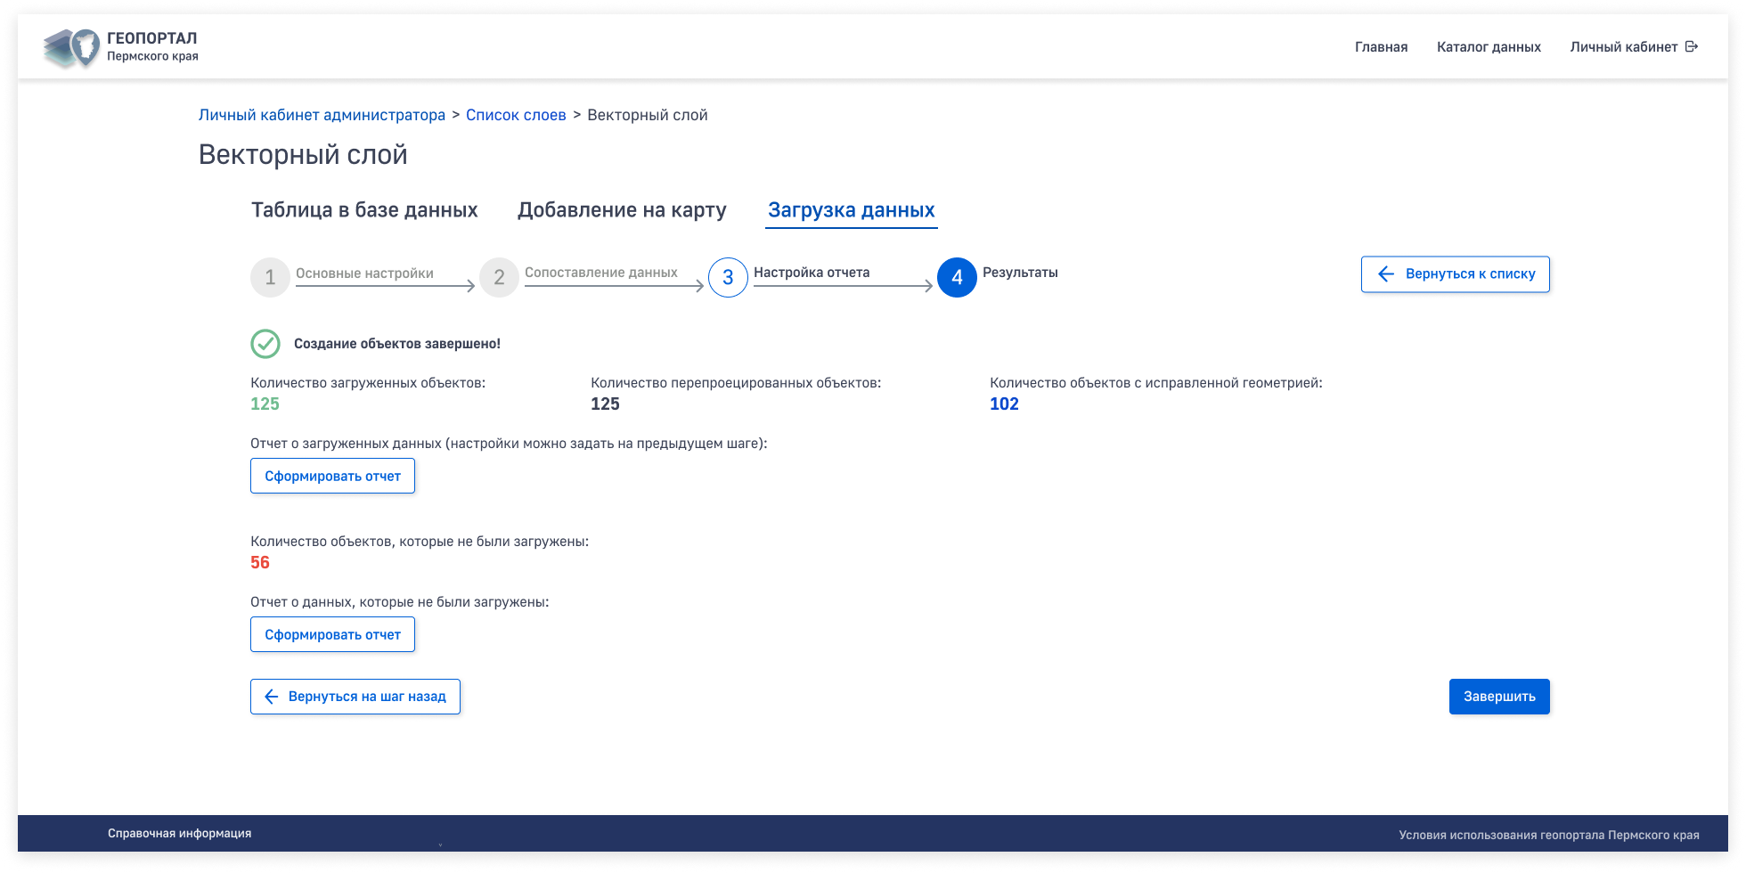
Task: Generate report for data not loaded
Action: coord(332,634)
